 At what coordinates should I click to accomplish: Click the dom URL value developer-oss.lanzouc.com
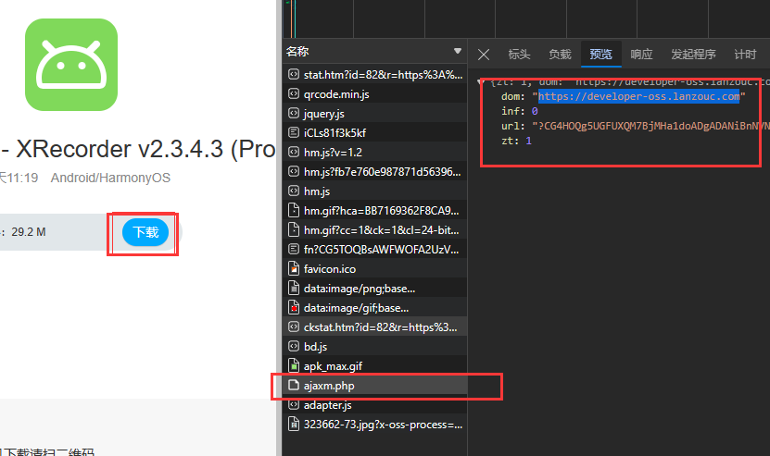tap(638, 96)
